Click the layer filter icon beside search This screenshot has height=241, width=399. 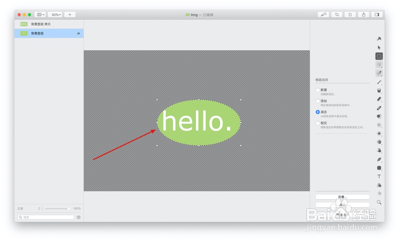[79, 217]
